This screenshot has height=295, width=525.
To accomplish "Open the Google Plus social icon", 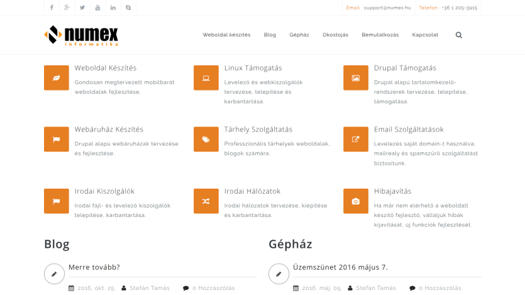I will pos(67,8).
